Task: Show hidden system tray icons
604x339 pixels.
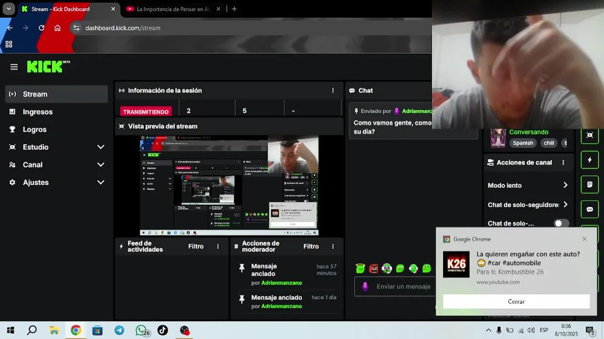Action: pyautogui.click(x=488, y=331)
